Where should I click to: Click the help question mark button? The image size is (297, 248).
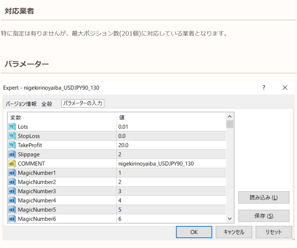point(264,87)
